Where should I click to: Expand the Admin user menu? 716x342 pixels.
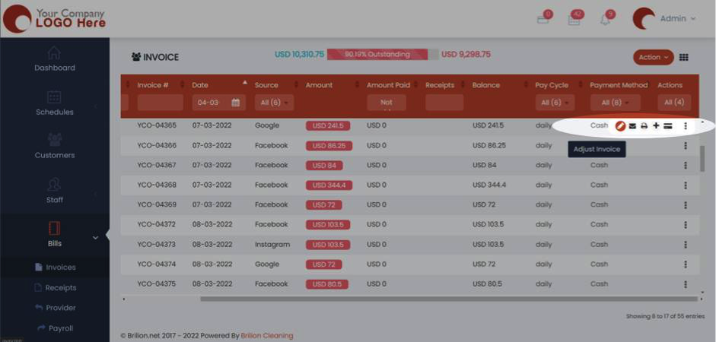[x=677, y=19]
